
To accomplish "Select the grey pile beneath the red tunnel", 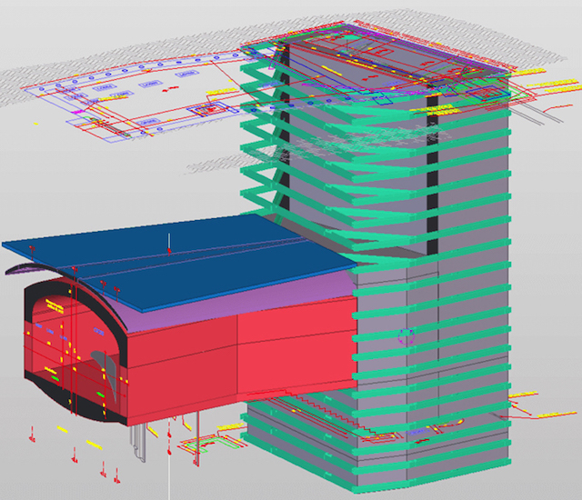I will click(137, 444).
